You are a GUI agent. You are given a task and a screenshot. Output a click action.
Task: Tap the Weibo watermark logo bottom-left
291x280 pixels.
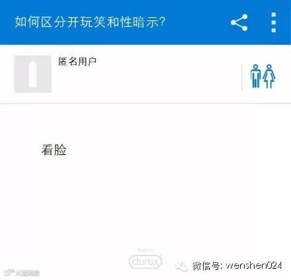(9, 273)
